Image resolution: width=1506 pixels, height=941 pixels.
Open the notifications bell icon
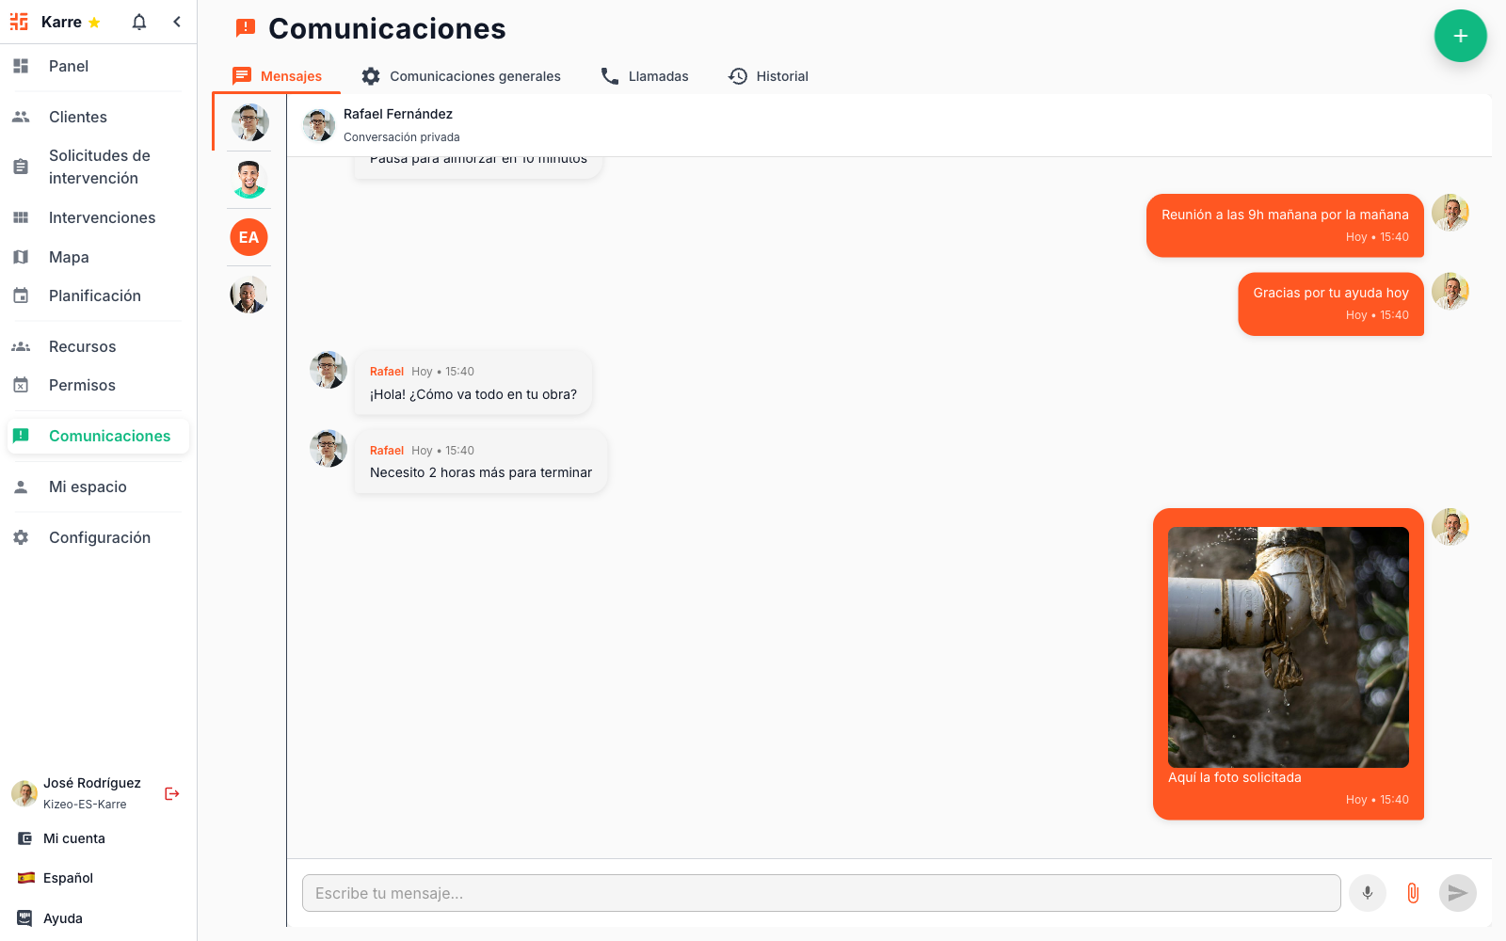(137, 21)
